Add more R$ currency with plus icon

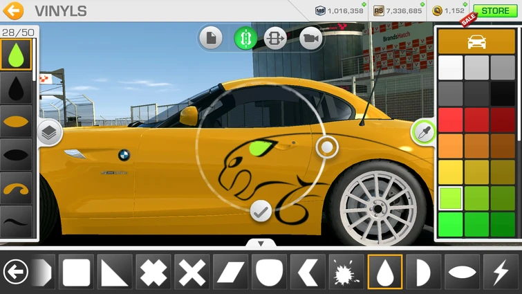tap(422, 4)
